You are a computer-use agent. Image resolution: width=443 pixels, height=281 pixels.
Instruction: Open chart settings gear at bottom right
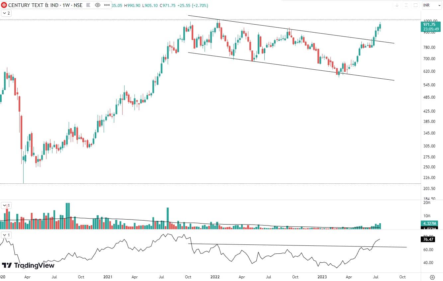(x=432, y=277)
